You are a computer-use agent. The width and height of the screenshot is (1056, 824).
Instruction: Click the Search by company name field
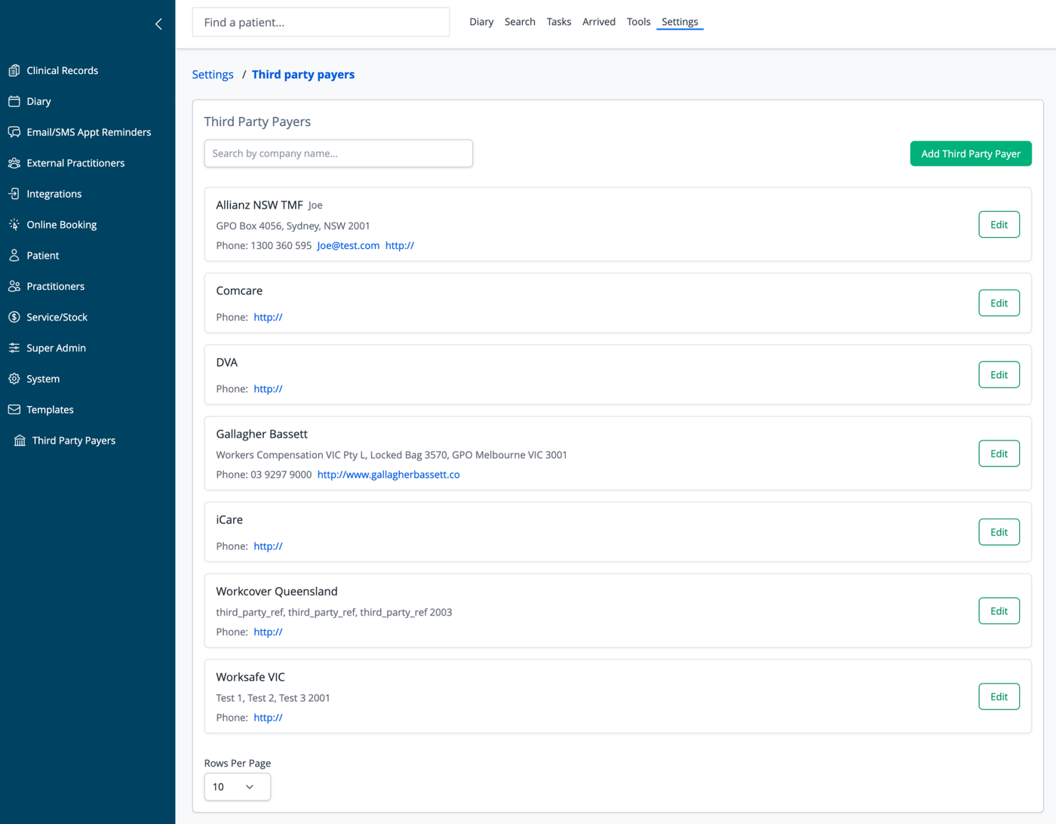click(x=339, y=153)
